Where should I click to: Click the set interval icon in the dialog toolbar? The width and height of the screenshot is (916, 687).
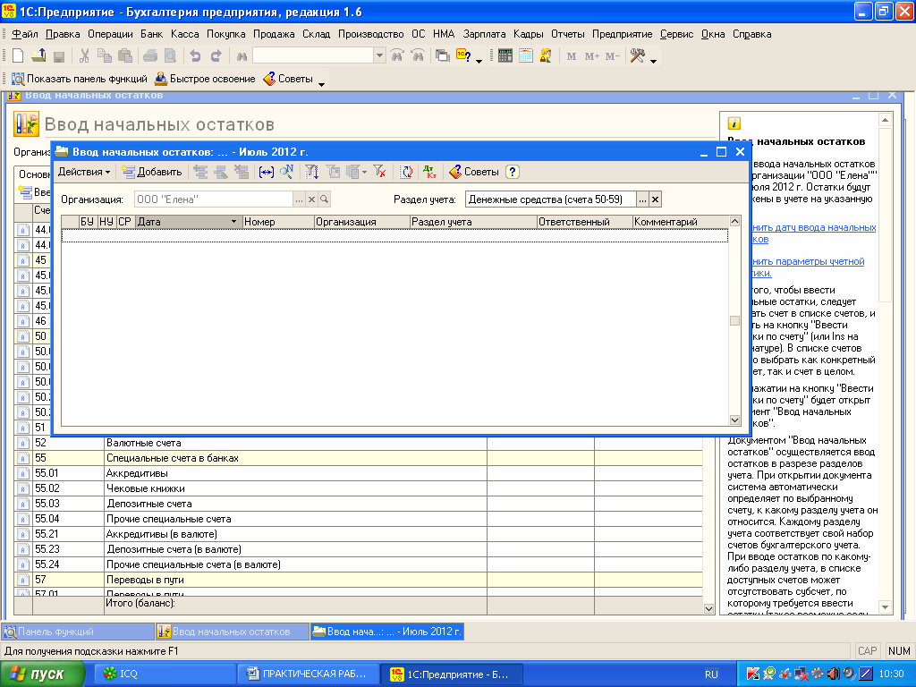coord(267,172)
